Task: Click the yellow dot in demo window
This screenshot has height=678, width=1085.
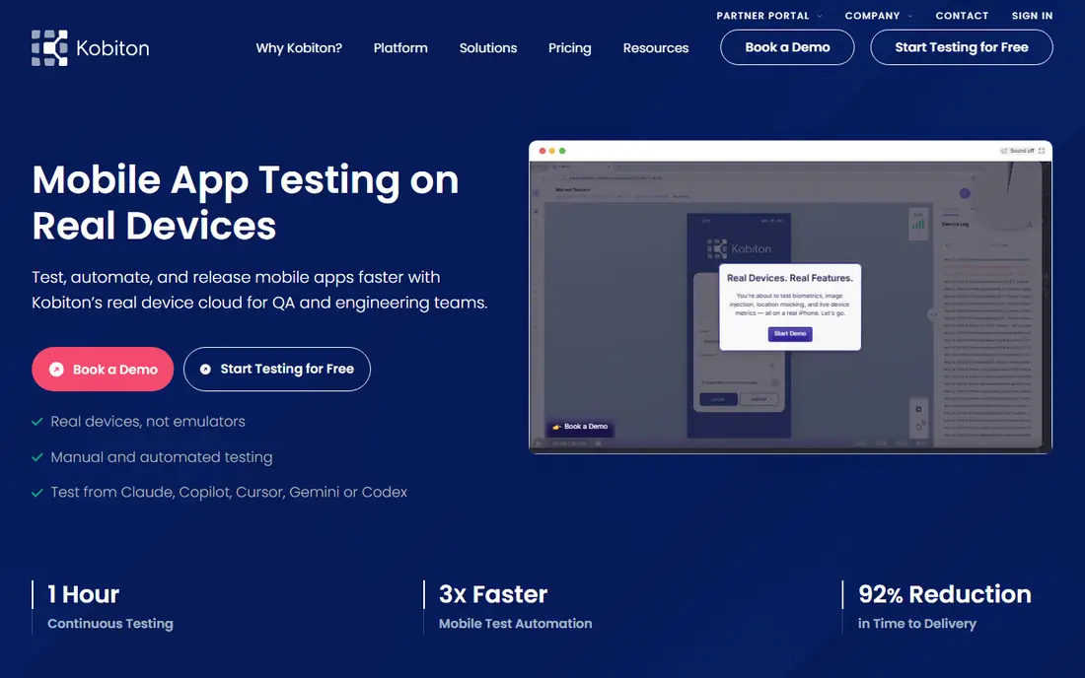Action: click(552, 151)
